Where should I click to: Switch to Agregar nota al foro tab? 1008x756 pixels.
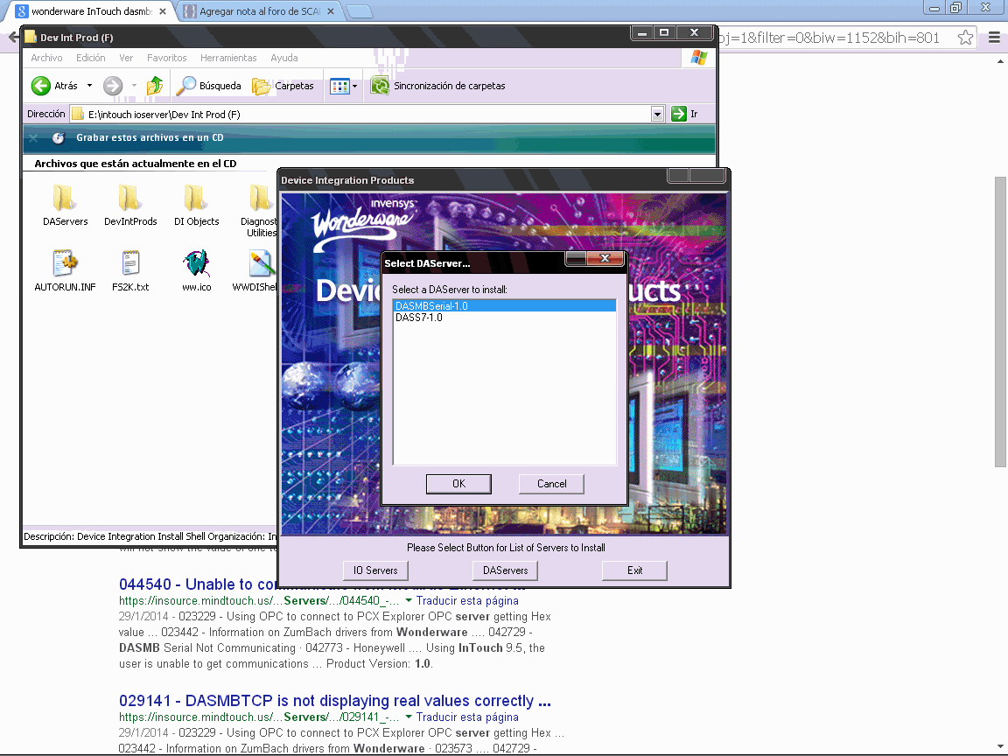tap(259, 11)
